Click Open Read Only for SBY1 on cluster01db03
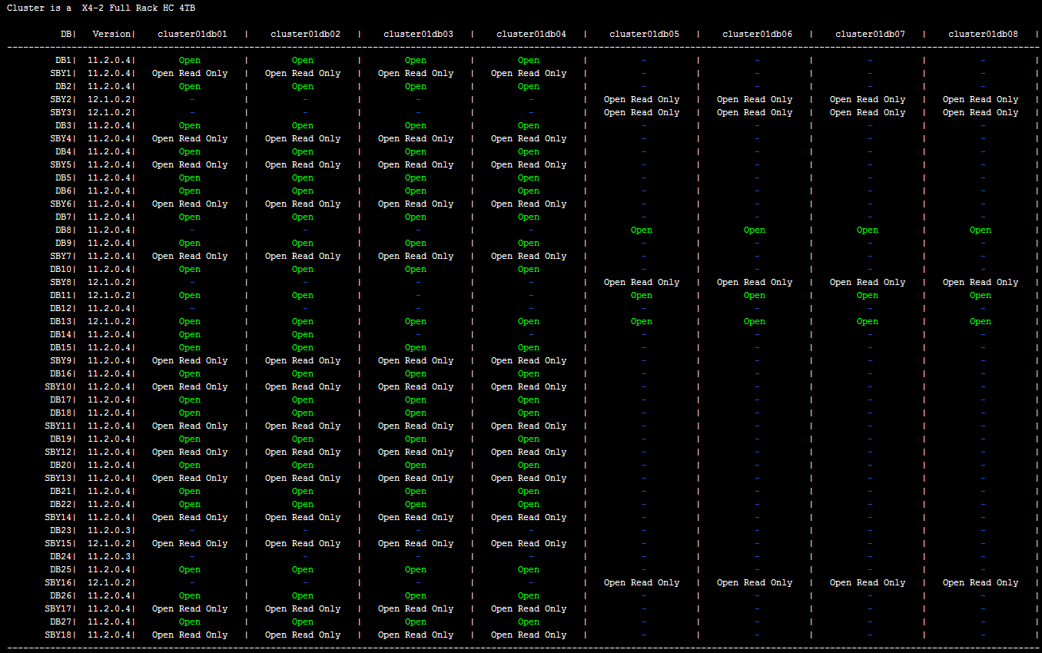 click(x=416, y=73)
